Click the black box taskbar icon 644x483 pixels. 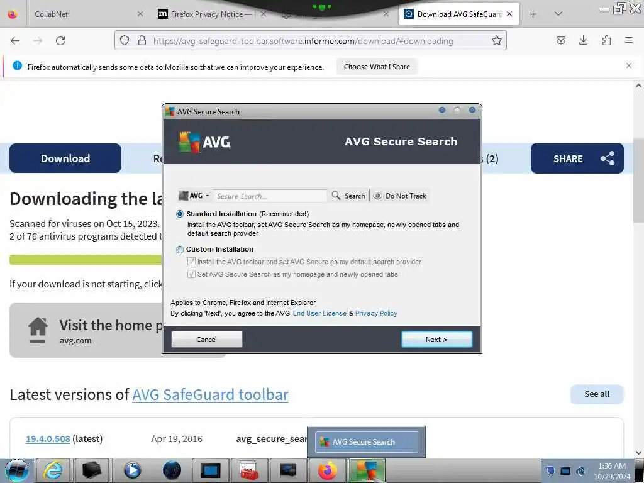tap(91, 470)
